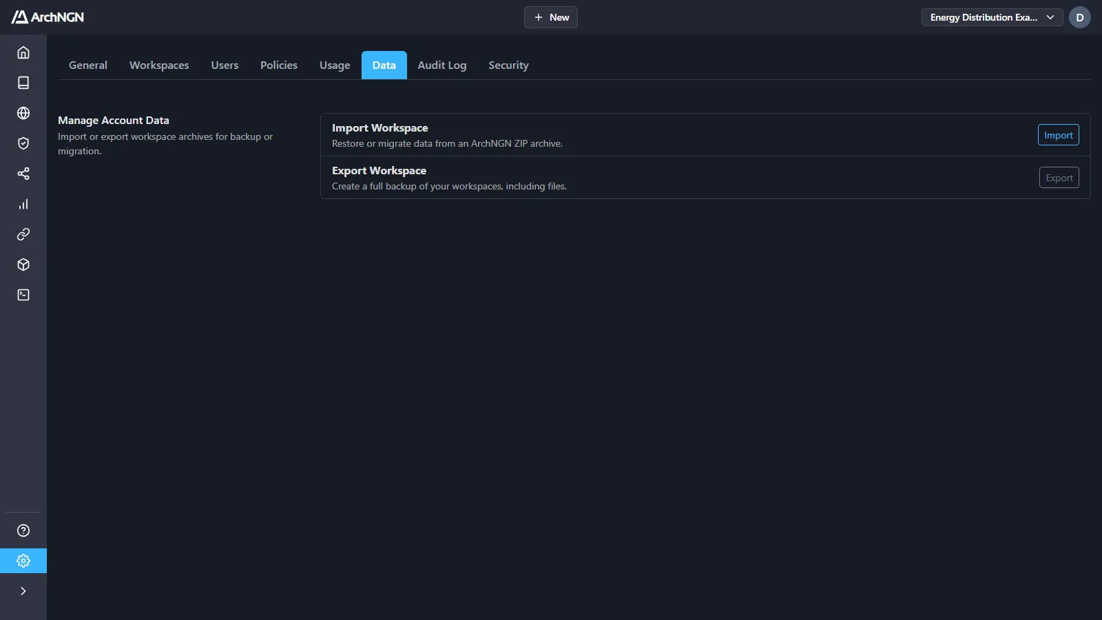Click the chain link sidebar icon
Screen dimensions: 1102x620
point(23,234)
